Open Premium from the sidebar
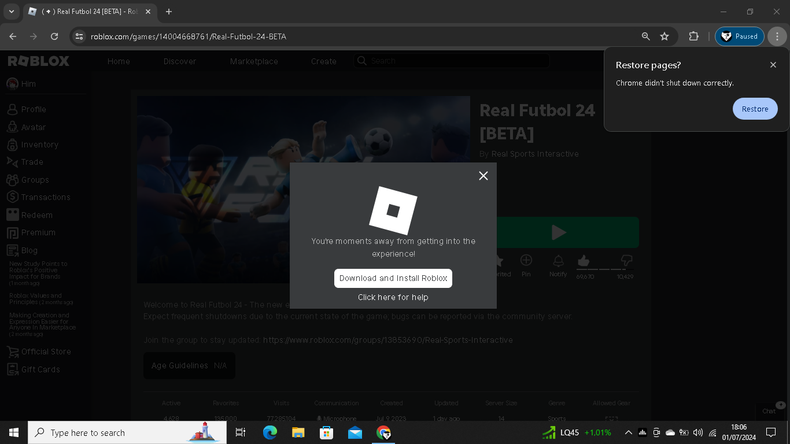Image resolution: width=790 pixels, height=444 pixels. (31, 232)
